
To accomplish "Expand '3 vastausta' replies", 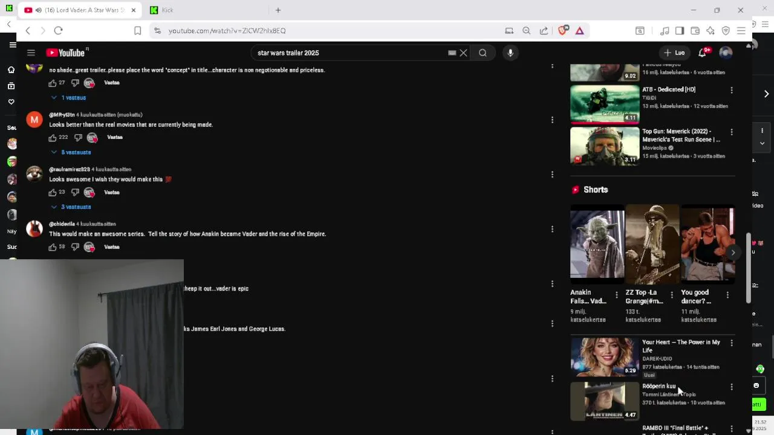I will [71, 207].
